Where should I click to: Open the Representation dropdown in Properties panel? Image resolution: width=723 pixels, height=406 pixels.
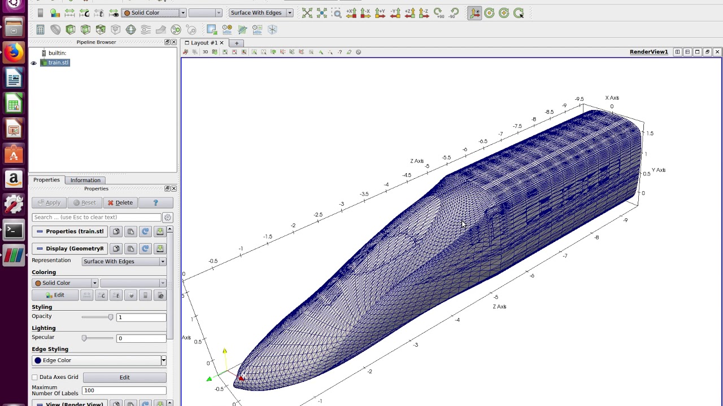coord(124,261)
